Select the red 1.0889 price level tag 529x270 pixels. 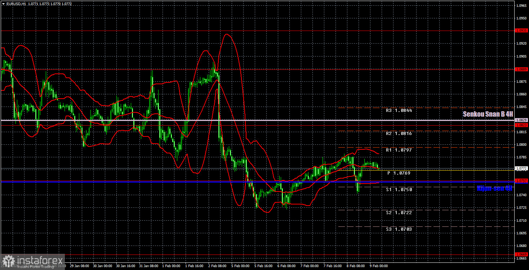pos(522,69)
